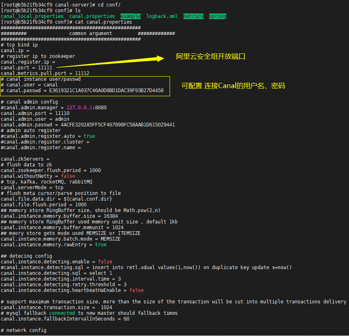The image size is (349, 336).
Task: Click the logback.xml filename
Action: click(162, 16)
